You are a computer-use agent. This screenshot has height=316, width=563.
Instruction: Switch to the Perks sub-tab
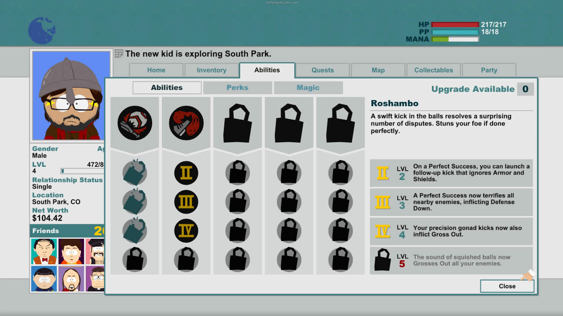click(x=238, y=88)
